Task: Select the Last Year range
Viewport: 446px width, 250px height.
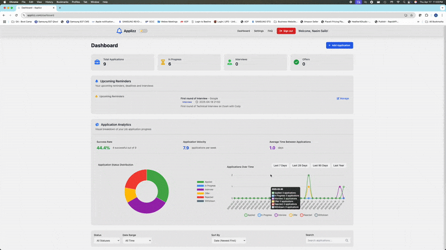Action: coord(338,166)
